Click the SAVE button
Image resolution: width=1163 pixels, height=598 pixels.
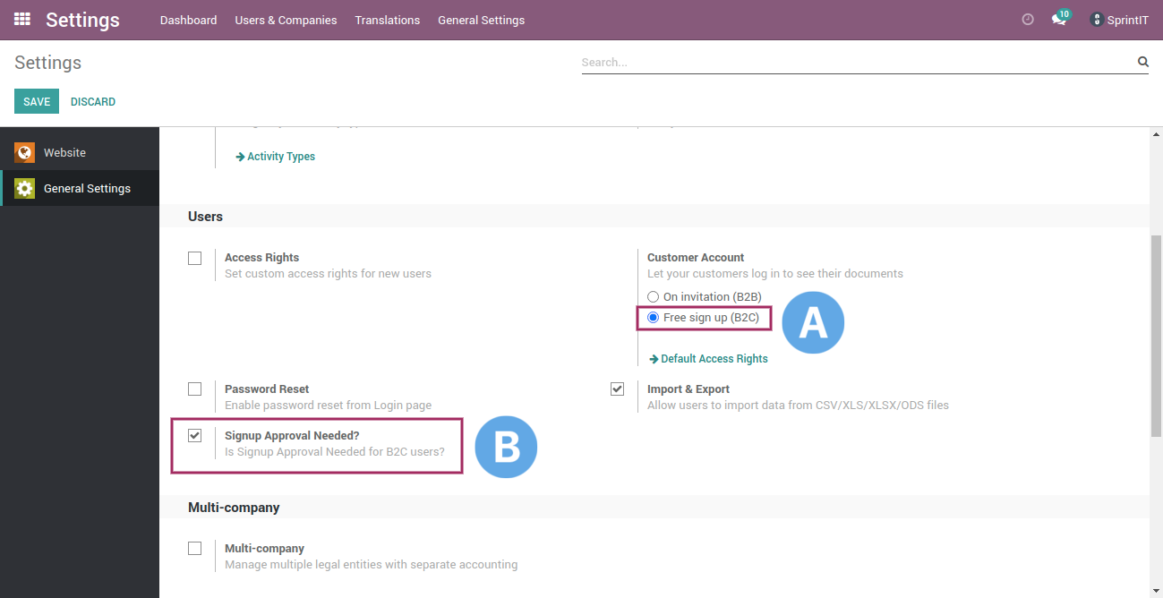[x=36, y=101]
